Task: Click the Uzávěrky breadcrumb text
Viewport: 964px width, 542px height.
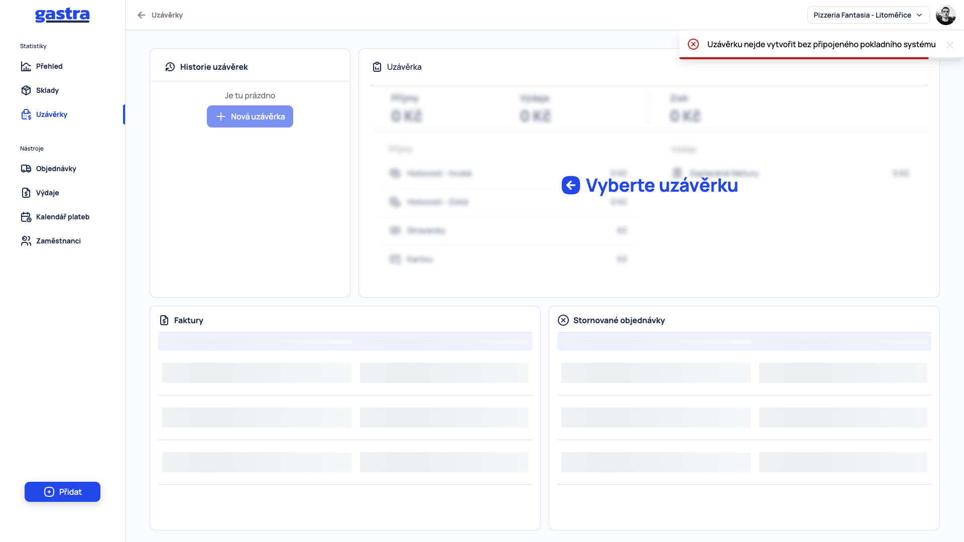Action: coord(167,15)
